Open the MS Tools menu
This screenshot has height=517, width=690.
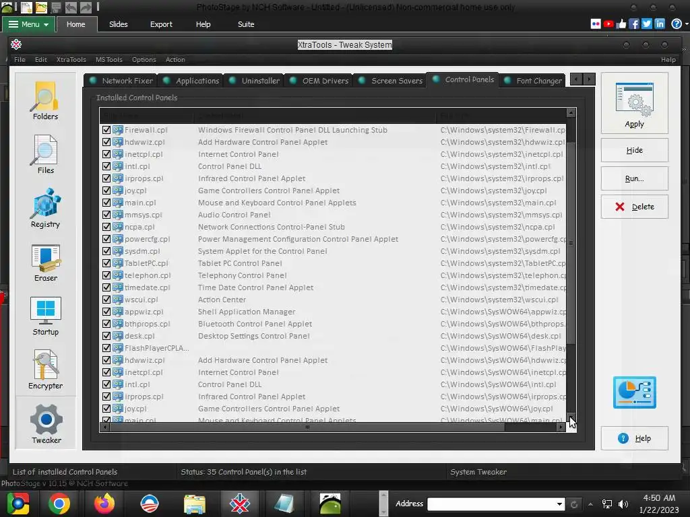click(108, 59)
